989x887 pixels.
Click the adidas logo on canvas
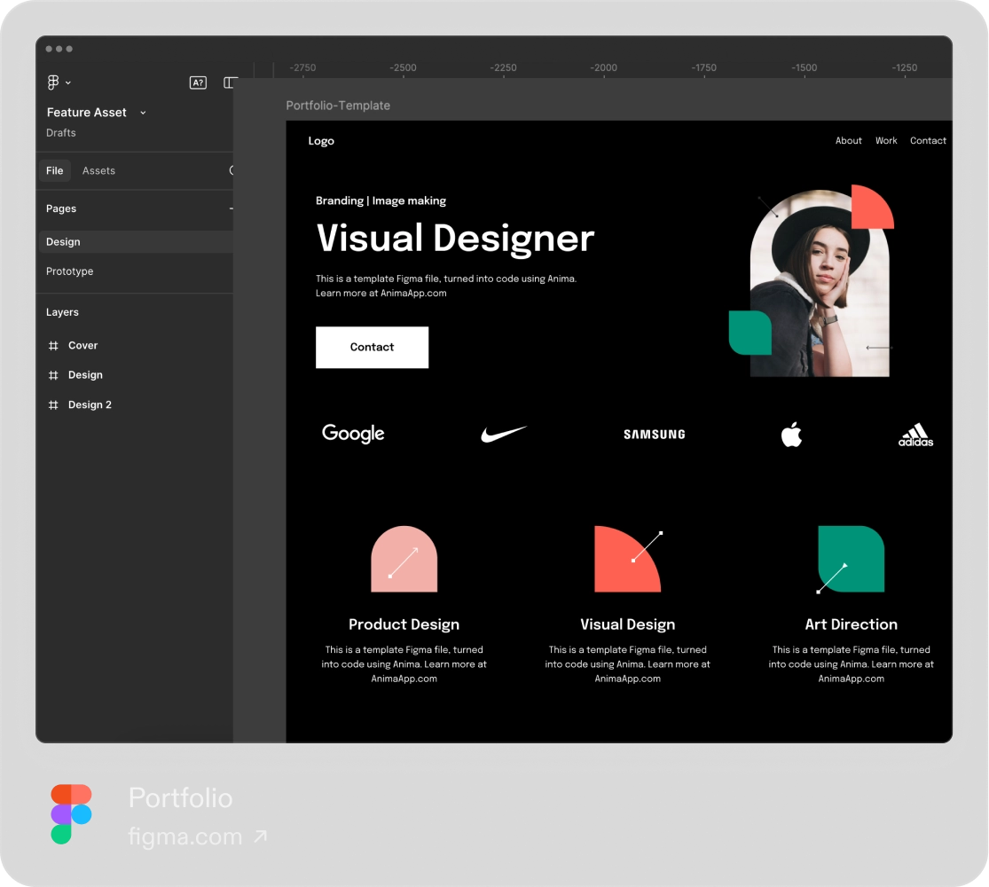coord(915,436)
